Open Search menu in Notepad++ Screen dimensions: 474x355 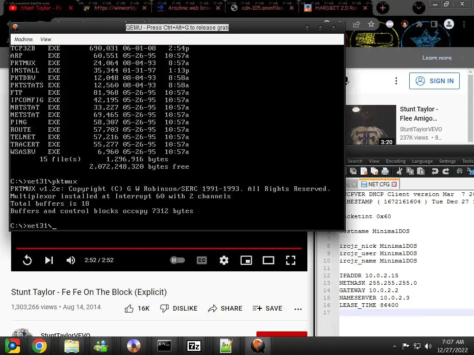[x=355, y=161]
